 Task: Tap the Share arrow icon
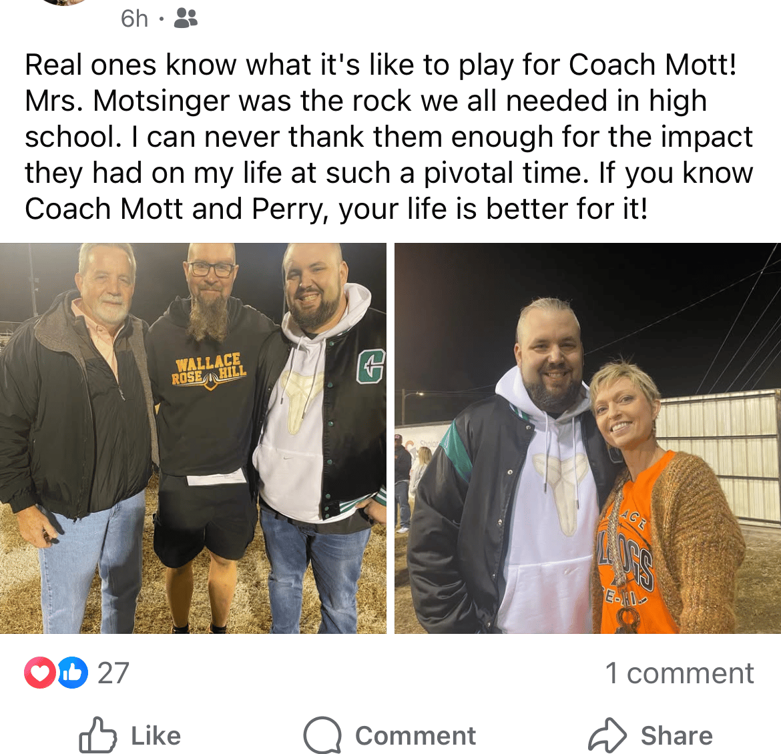point(607,735)
